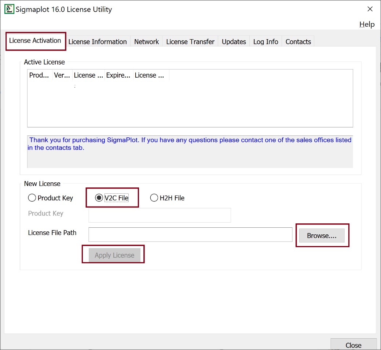Viewport: 381px width, 350px height.
Task: Select the Product Key radio button
Action: 51,198
